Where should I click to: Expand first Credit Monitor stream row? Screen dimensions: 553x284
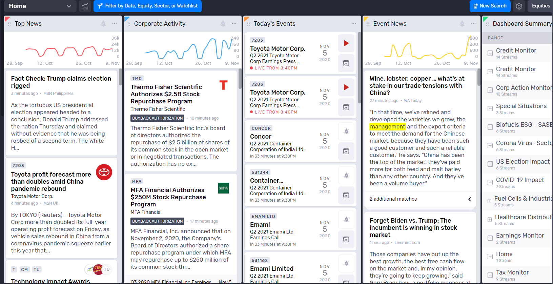(x=490, y=53)
